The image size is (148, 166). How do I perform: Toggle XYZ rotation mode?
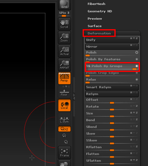(x=64, y=129)
